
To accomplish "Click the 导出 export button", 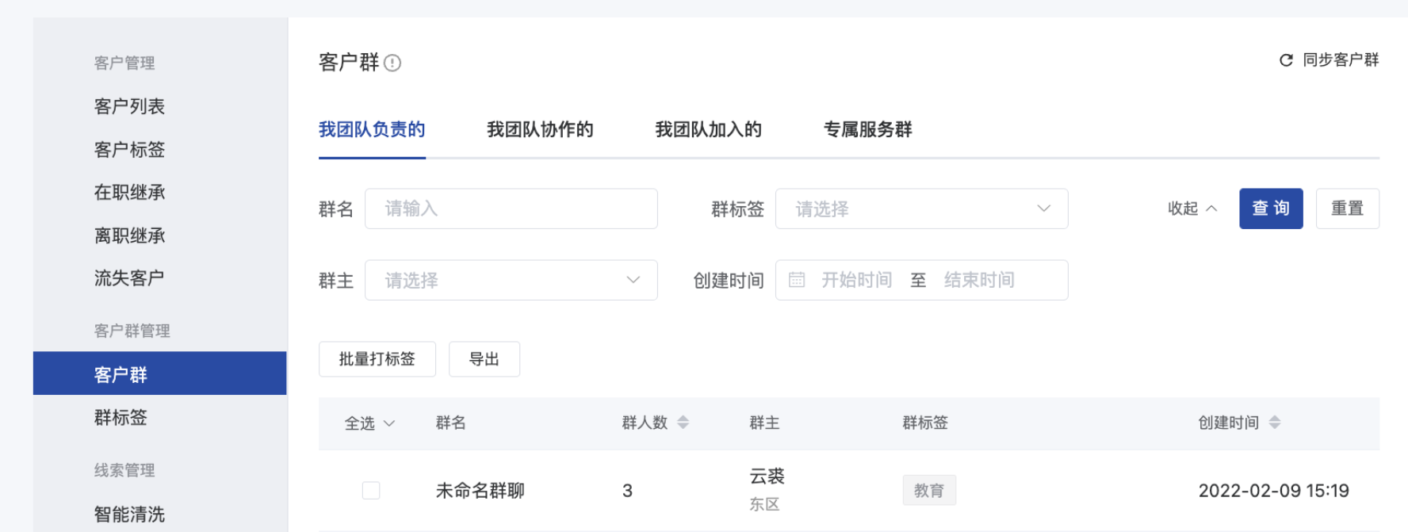I will pos(484,359).
